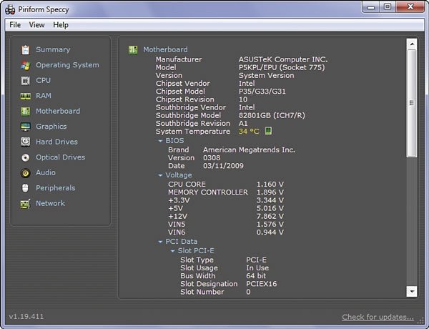Open the Help menu
Screen dimensions: 429x329
61,25
